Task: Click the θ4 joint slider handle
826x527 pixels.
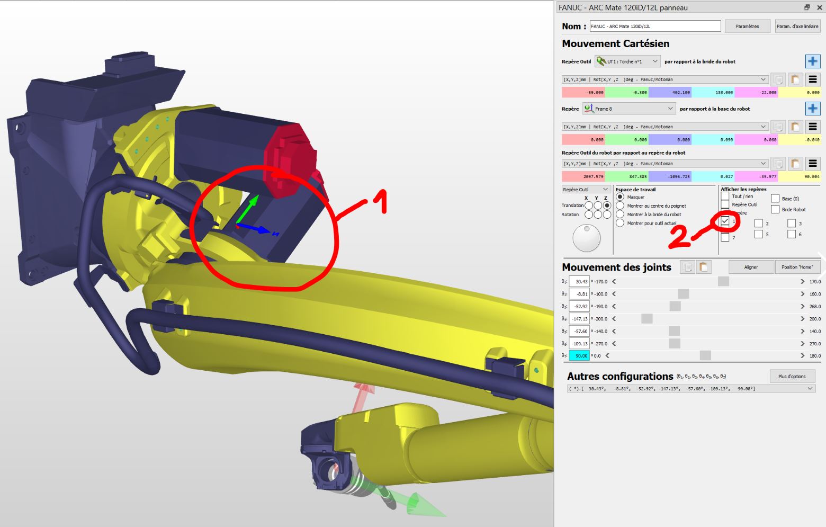Action: (647, 319)
